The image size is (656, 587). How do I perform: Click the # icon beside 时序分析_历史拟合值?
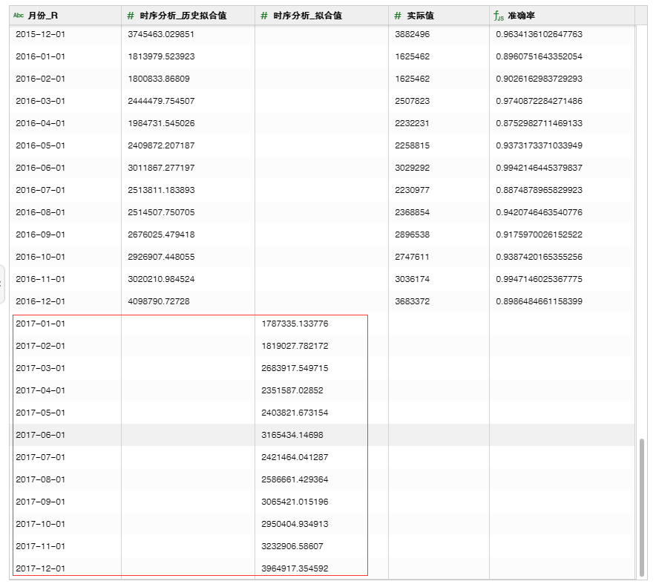click(131, 16)
